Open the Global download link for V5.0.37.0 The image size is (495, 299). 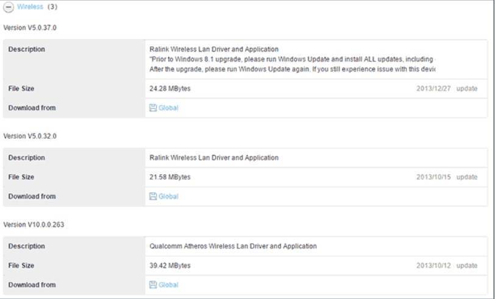(x=168, y=108)
